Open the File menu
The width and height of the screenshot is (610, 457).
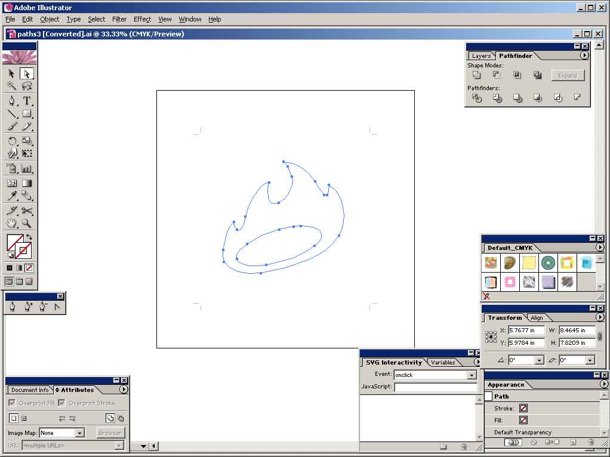10,19
